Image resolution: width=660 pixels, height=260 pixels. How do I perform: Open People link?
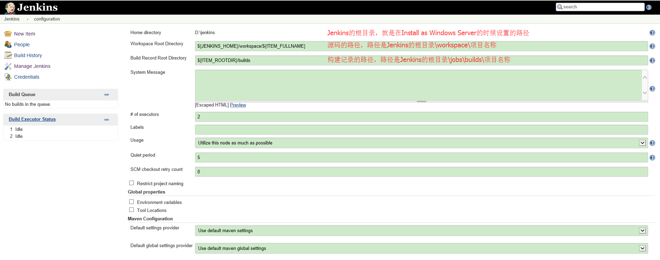(x=22, y=45)
